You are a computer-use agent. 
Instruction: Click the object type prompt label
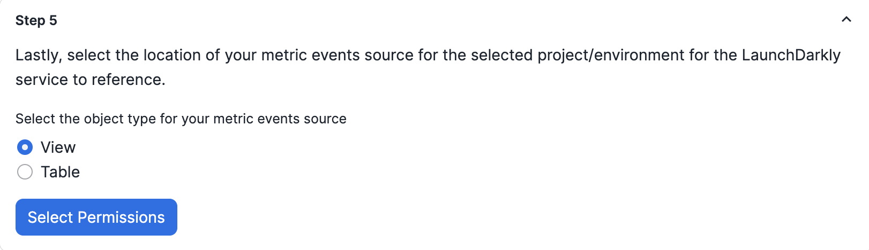tap(181, 119)
